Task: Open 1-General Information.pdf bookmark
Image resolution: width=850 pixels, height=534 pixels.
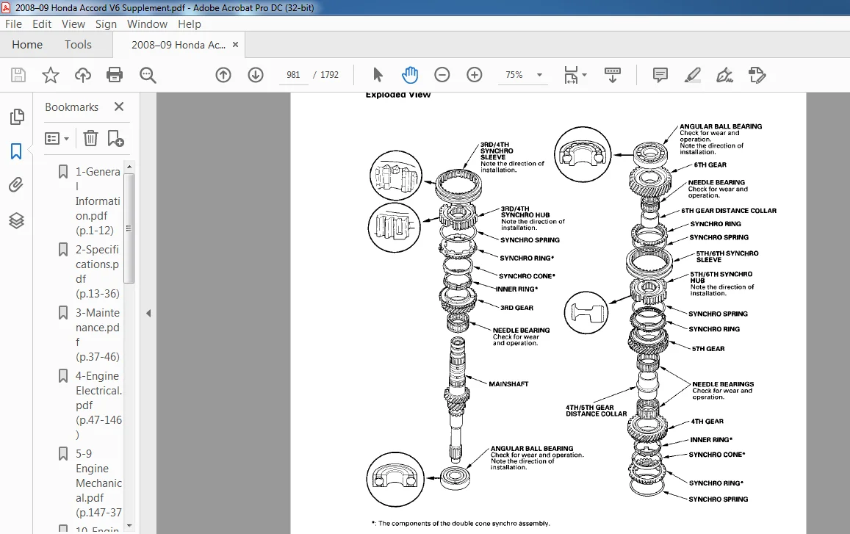Action: pyautogui.click(x=98, y=201)
